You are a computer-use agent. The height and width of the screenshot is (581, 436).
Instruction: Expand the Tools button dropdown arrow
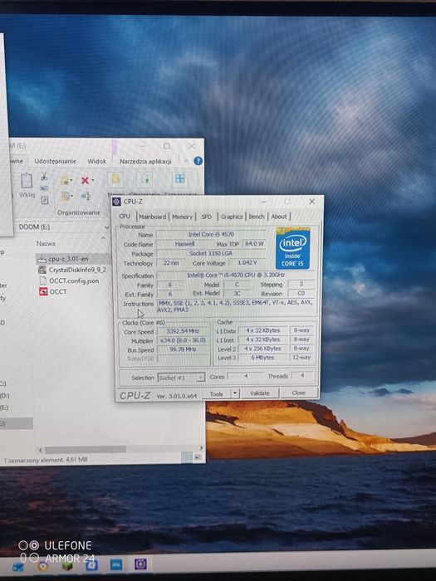click(235, 393)
